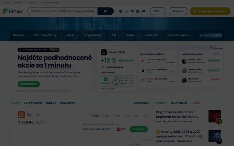This screenshot has height=146, width=234.
Task: Click the Palantir (PLTR) logo icon
Action: click(x=104, y=52)
